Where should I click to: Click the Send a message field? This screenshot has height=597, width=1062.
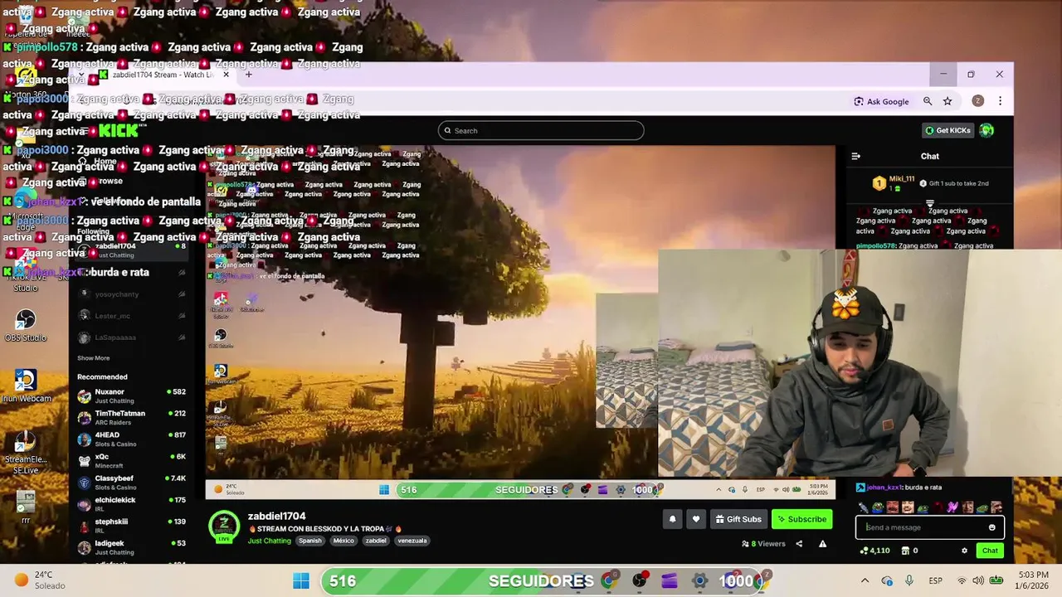tap(929, 527)
